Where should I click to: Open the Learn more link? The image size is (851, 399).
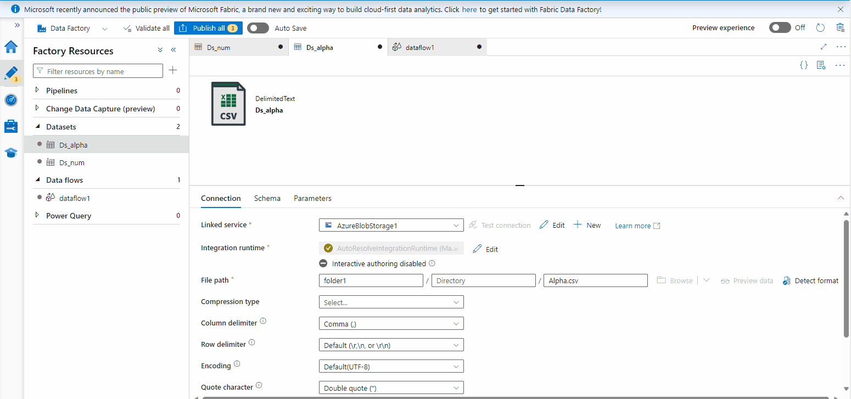(637, 226)
